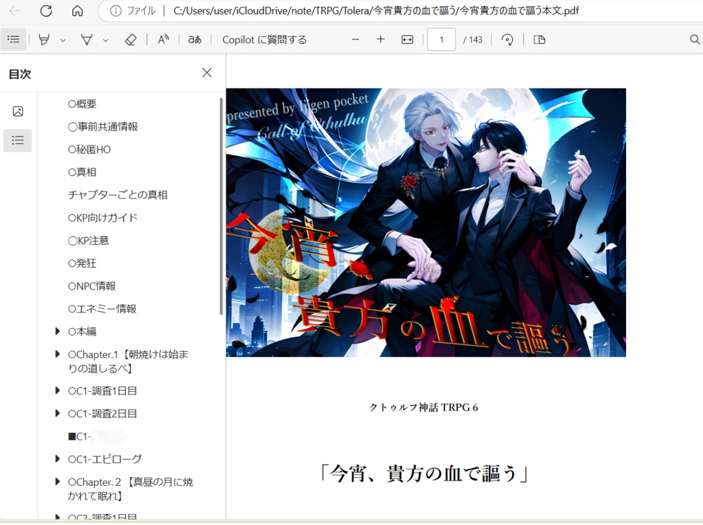
Task: Jump to 〇事前共通情報 section
Action: click(103, 126)
